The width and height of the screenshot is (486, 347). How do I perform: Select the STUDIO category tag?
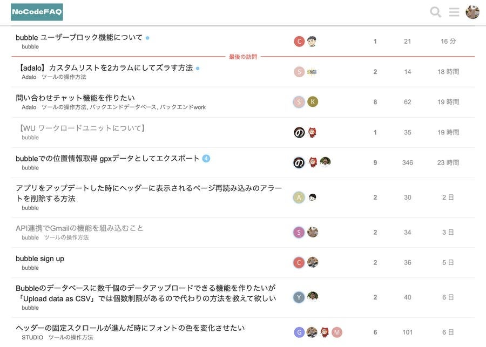32,337
